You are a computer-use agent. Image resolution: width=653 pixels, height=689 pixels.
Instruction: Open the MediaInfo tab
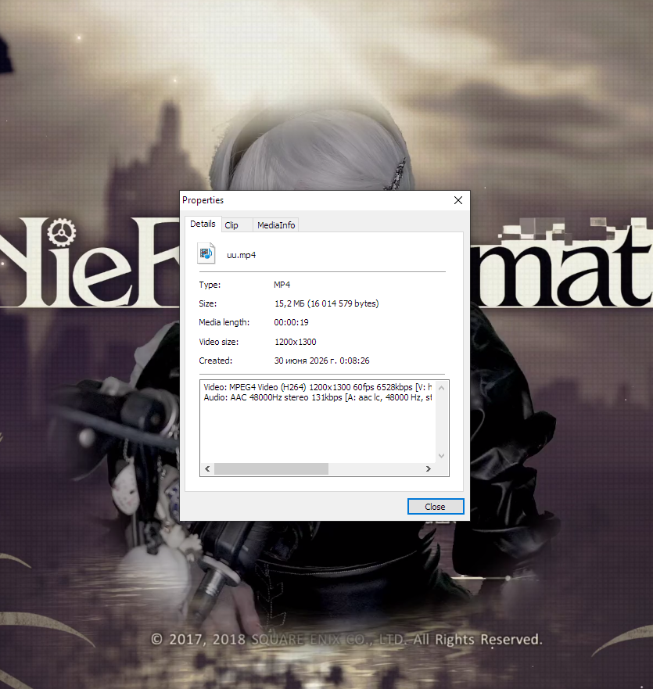276,225
